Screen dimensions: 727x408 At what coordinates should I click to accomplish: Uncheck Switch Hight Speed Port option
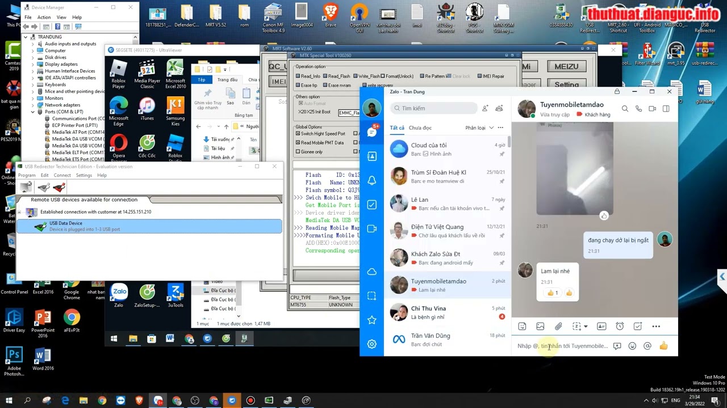point(298,134)
